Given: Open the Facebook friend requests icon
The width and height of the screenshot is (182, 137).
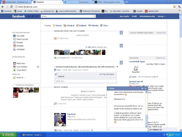Looking at the screenshot, I should [29, 16].
